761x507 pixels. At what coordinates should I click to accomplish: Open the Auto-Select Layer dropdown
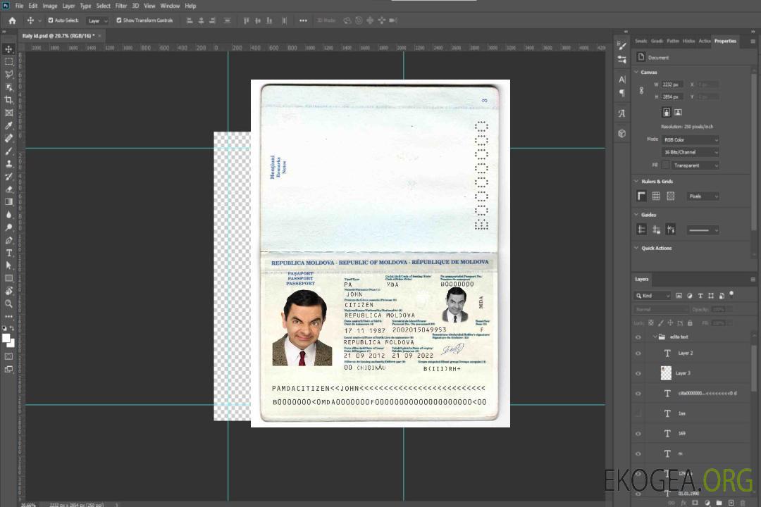(97, 21)
